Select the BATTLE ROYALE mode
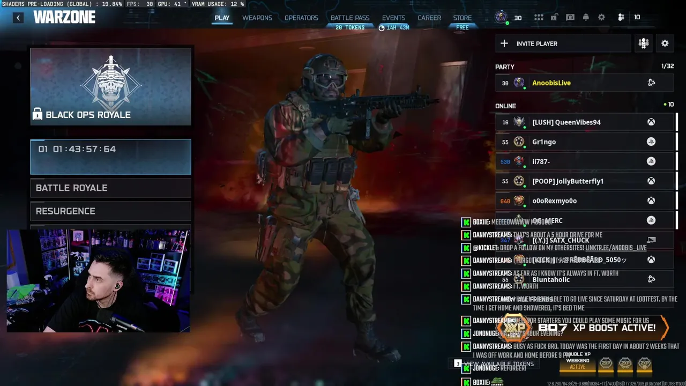Image resolution: width=686 pixels, height=386 pixels. (111, 188)
